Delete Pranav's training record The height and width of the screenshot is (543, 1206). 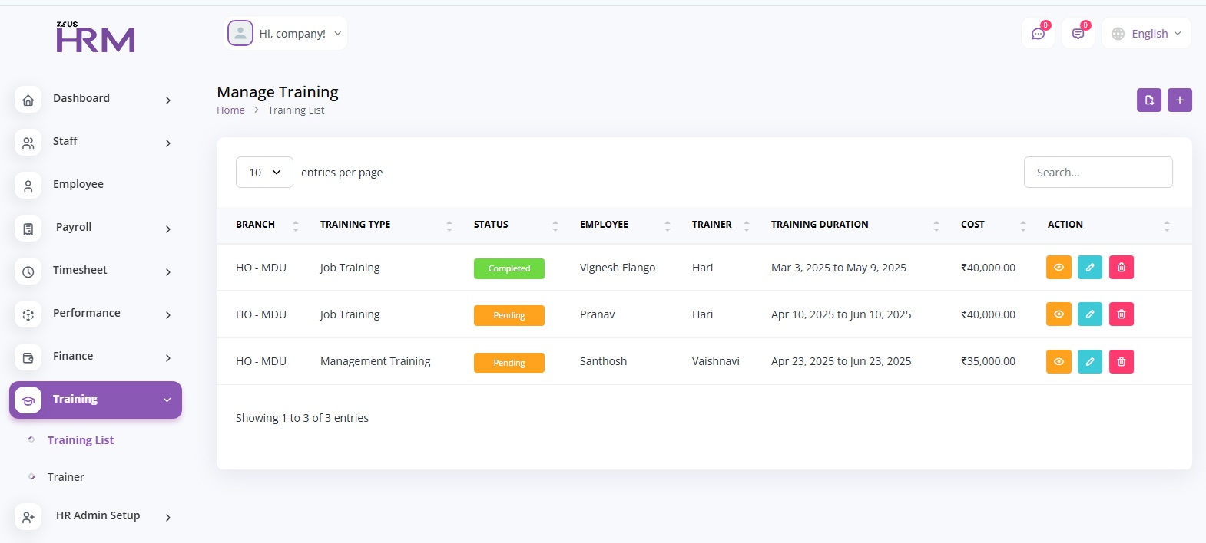(x=1121, y=314)
